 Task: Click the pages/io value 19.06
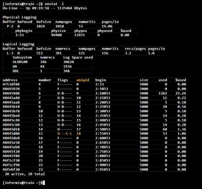point(107,26)
